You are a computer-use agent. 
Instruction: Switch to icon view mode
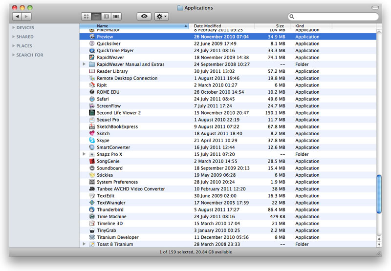[87, 17]
